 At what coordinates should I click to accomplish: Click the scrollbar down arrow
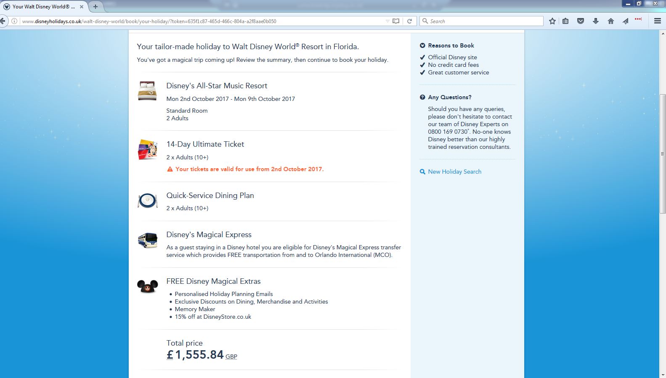point(663,374)
